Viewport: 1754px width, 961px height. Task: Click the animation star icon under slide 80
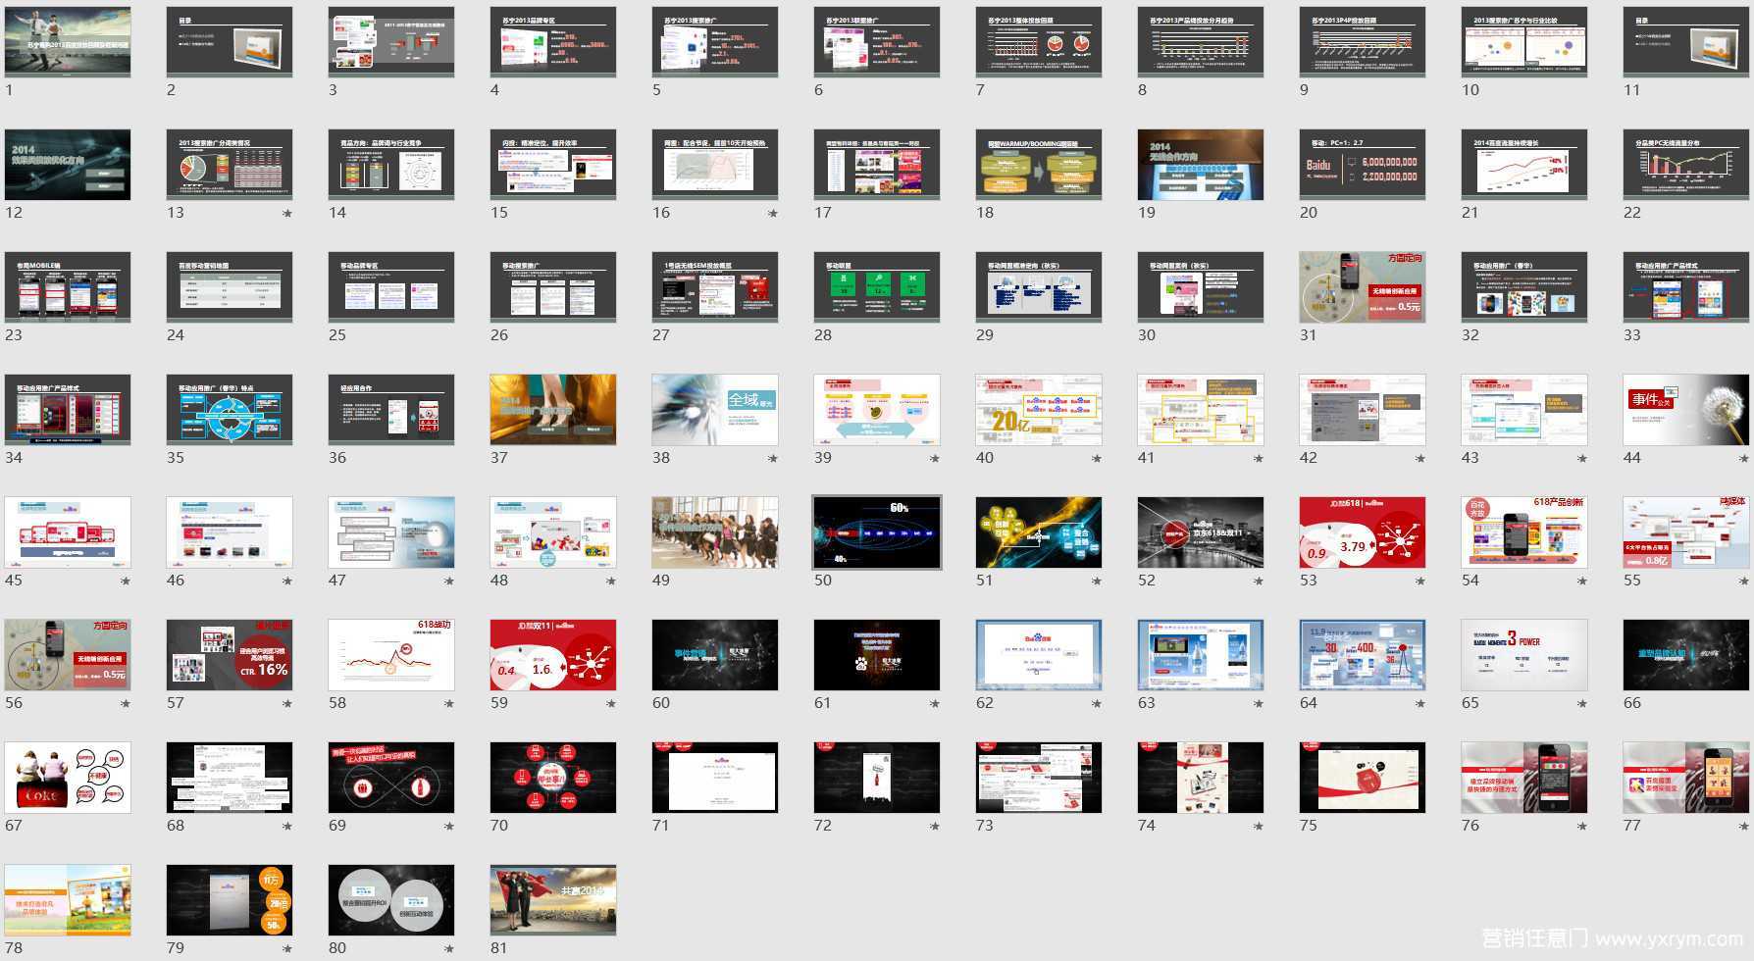pos(449,949)
